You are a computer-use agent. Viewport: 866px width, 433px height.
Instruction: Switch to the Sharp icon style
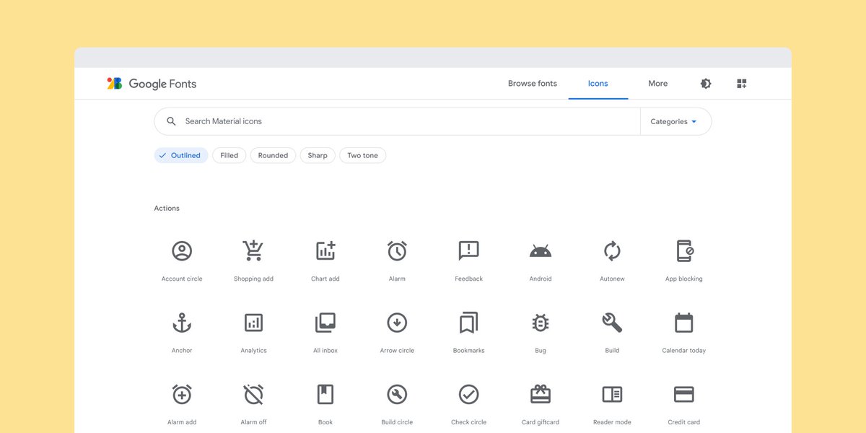pyautogui.click(x=318, y=155)
